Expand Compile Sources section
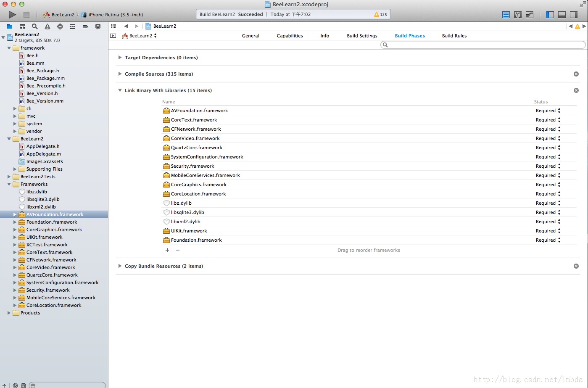Screen dimensions: 588x388 click(120, 74)
